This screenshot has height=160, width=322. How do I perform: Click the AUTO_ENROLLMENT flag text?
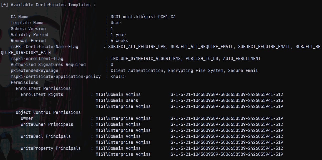pos(242,59)
